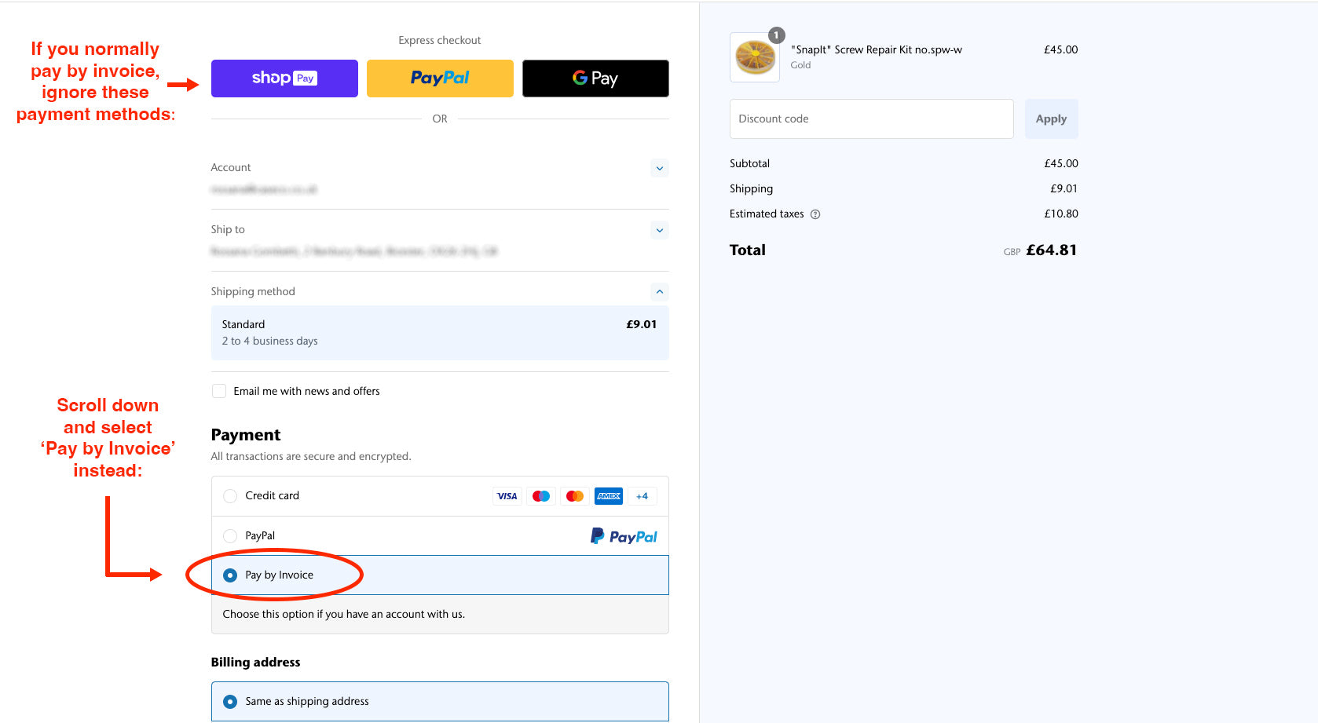Enable Email me with news and offers
The width and height of the screenshot is (1318, 723).
(x=219, y=391)
